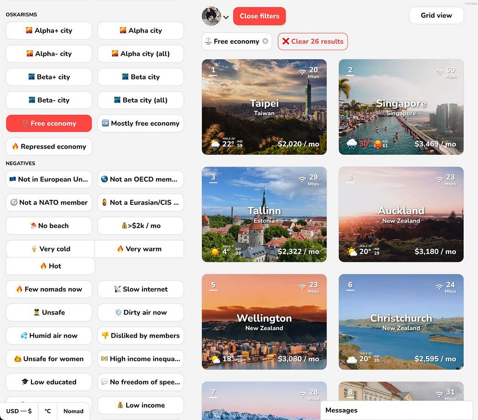
Task: Click the wifi icon on Taipei card
Action: 302,72
